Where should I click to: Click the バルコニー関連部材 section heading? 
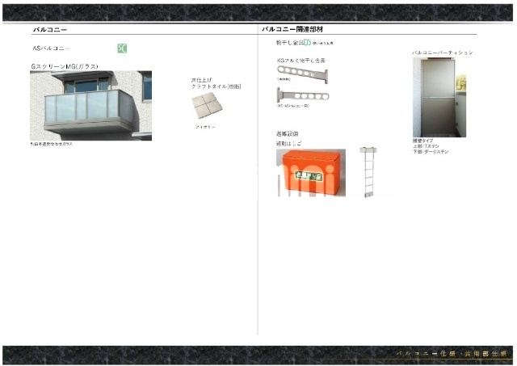(291, 29)
